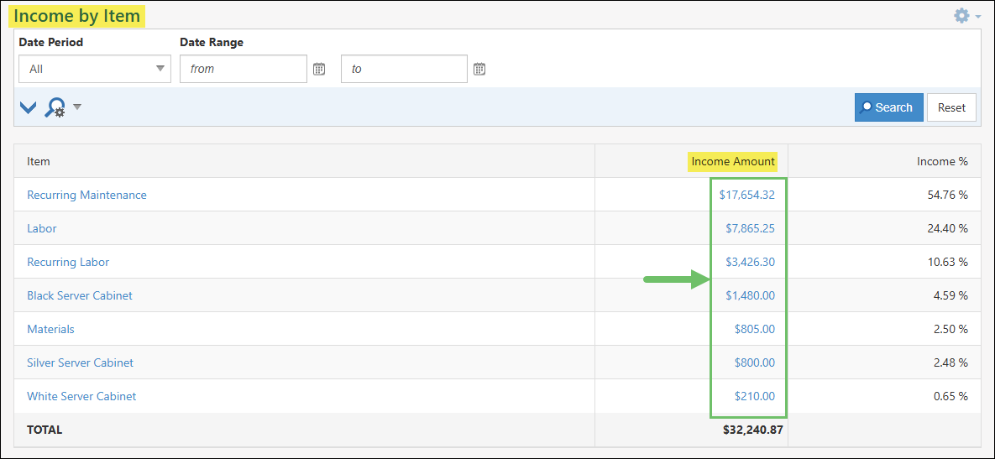The height and width of the screenshot is (459, 995).
Task: Open the gear settings menu
Action: point(967,16)
